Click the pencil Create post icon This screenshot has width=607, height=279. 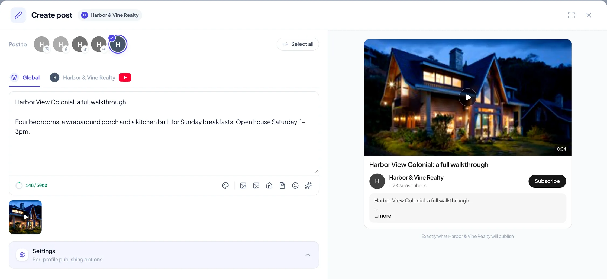(x=18, y=15)
